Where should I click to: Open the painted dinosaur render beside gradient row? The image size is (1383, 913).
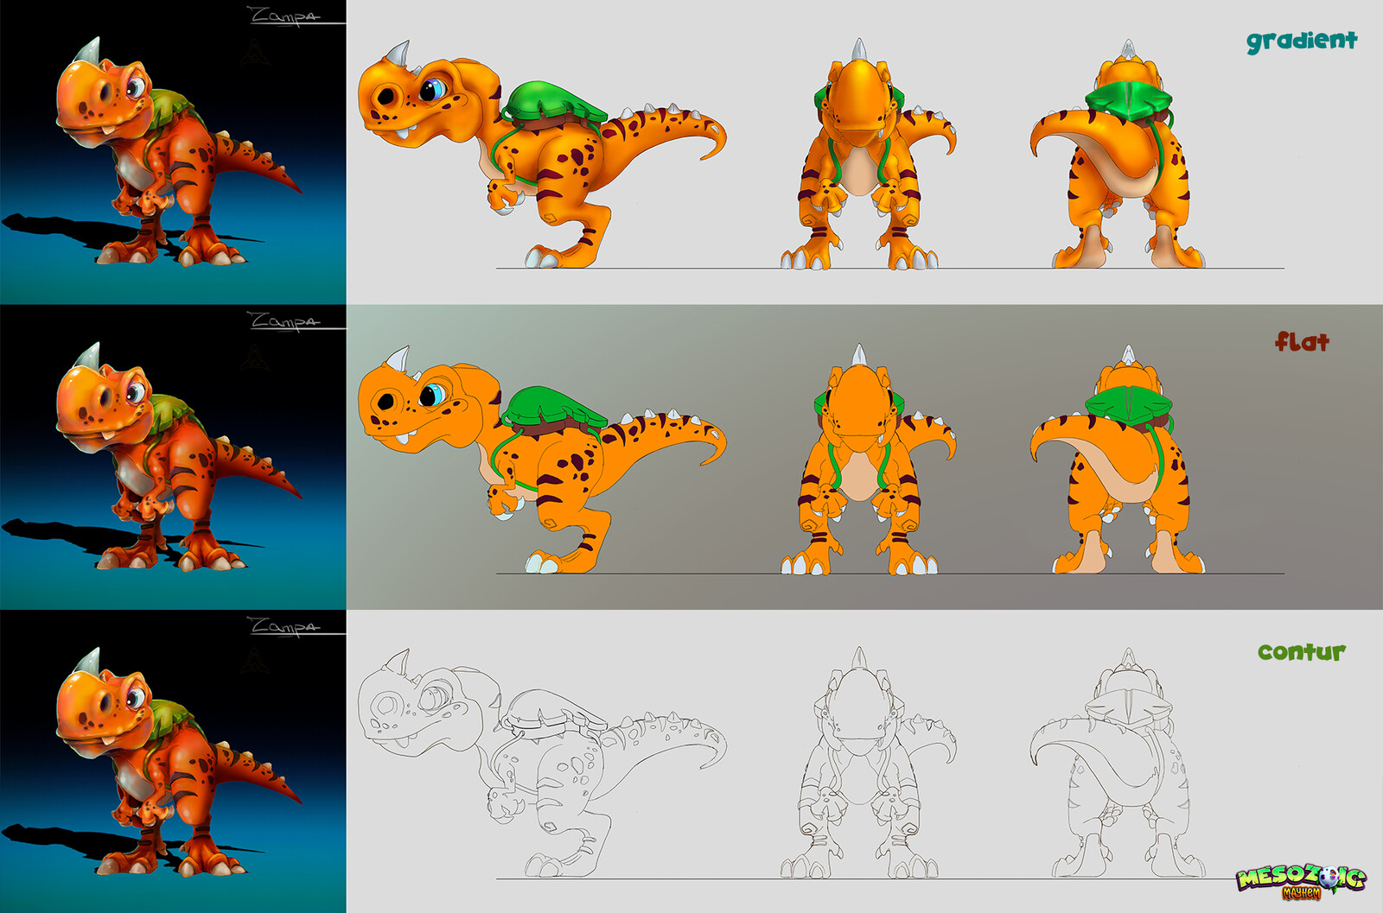click(x=173, y=152)
